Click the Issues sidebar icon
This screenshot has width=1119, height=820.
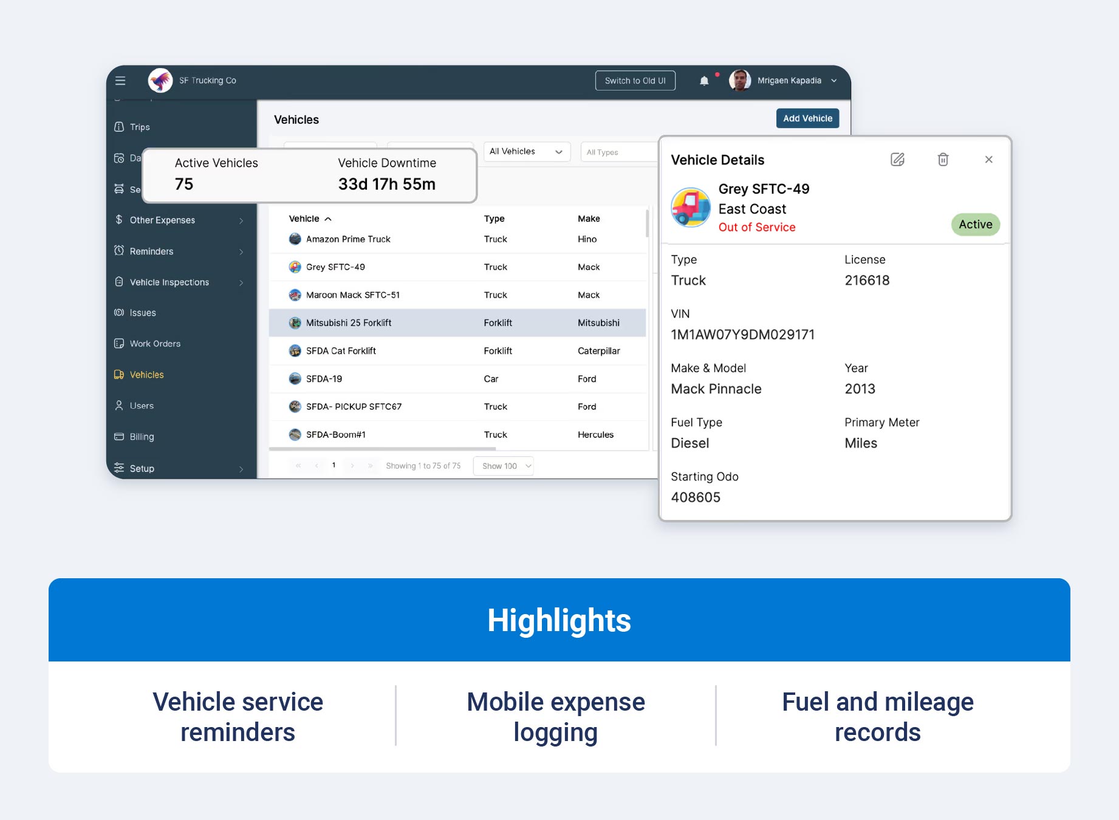[119, 312]
